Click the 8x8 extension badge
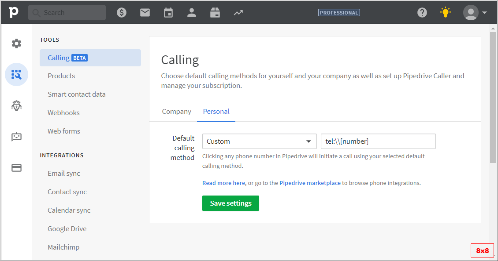The height and width of the screenshot is (261, 498). (x=482, y=250)
